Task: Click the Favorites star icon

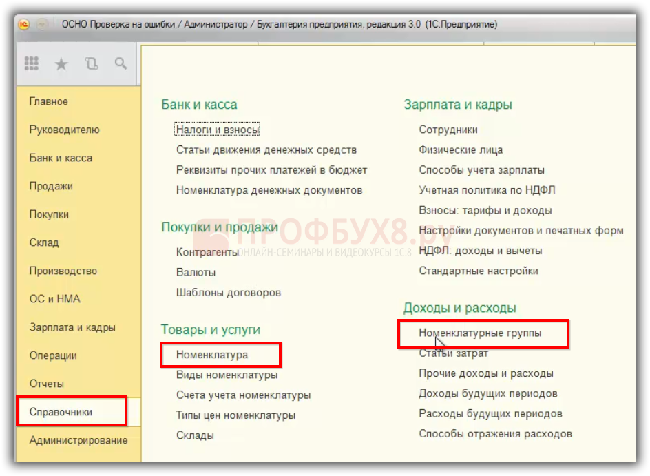Action: click(61, 64)
